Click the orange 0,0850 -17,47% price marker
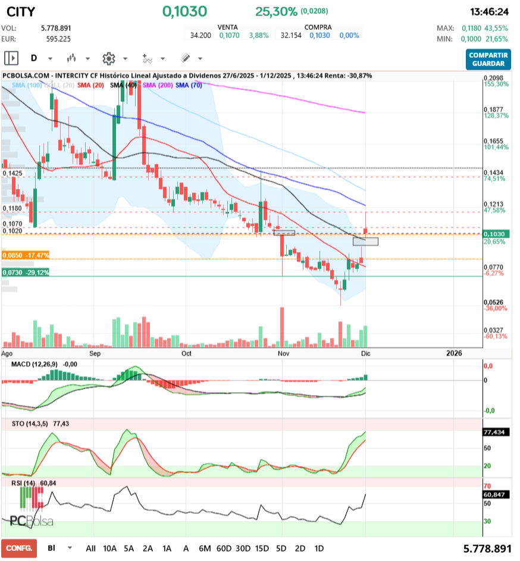 [x=26, y=255]
